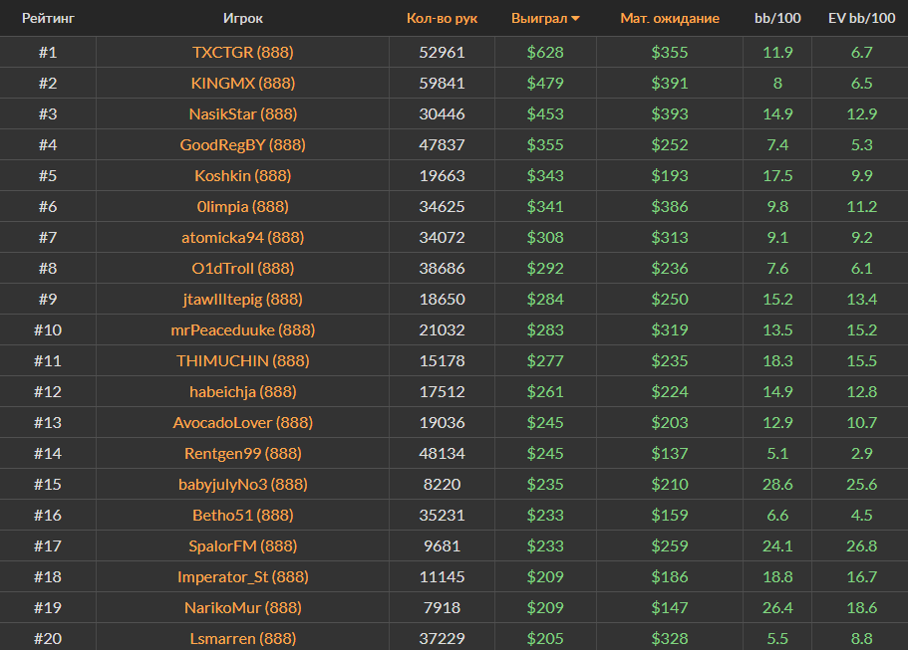The width and height of the screenshot is (908, 650).
Task: Click THIMUCHIN (888) player name
Action: 242,360
